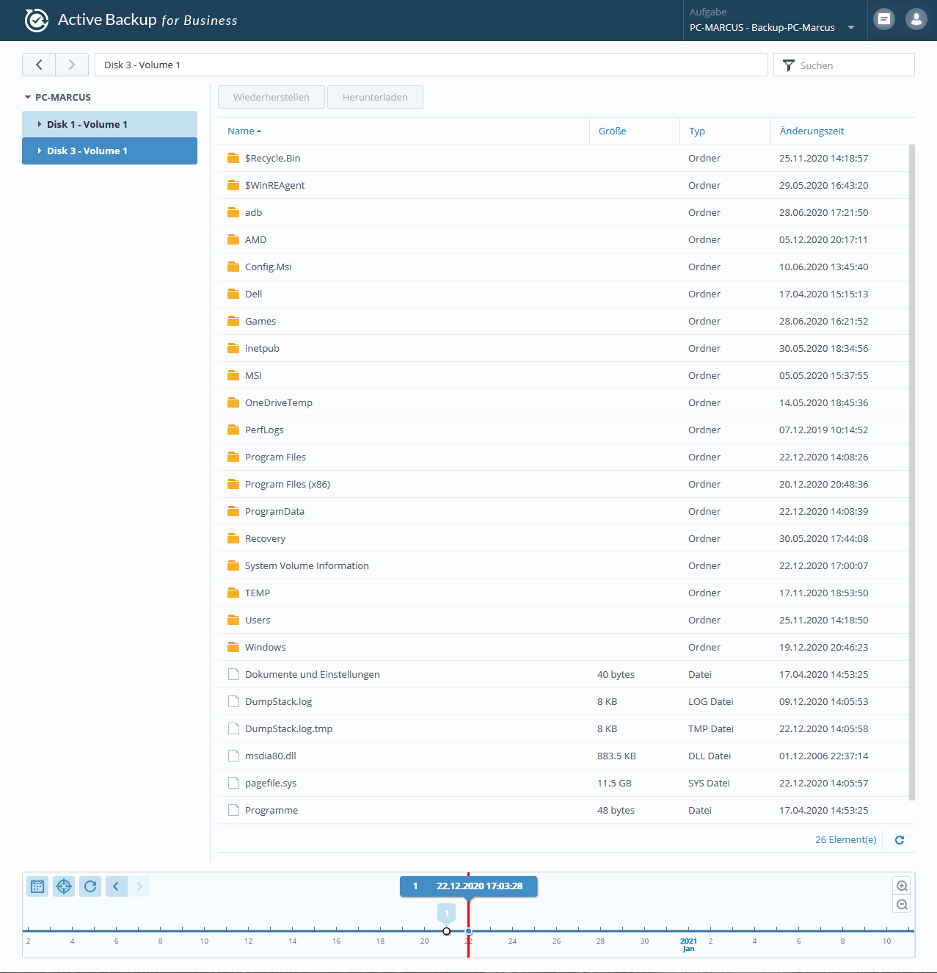Screen dimensions: 937x973
Task: Select the adb folder row
Action: tap(563, 212)
